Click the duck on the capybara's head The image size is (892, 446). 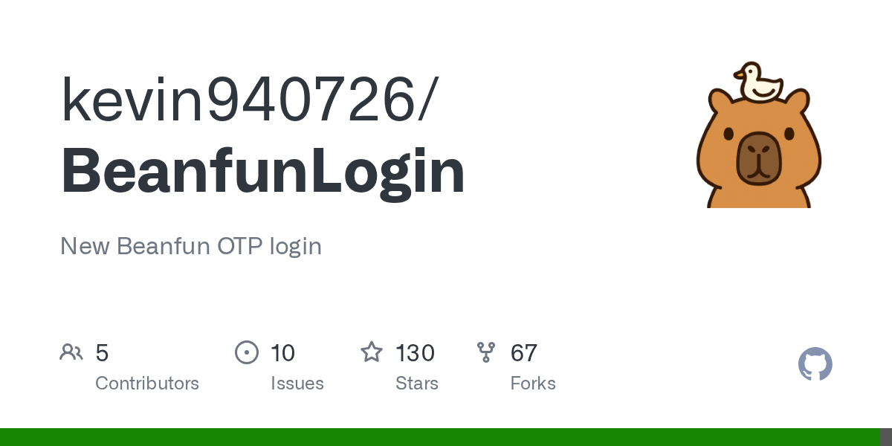(x=758, y=82)
